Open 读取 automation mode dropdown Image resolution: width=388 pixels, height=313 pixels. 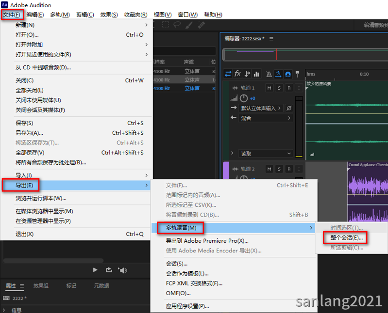tap(266, 154)
